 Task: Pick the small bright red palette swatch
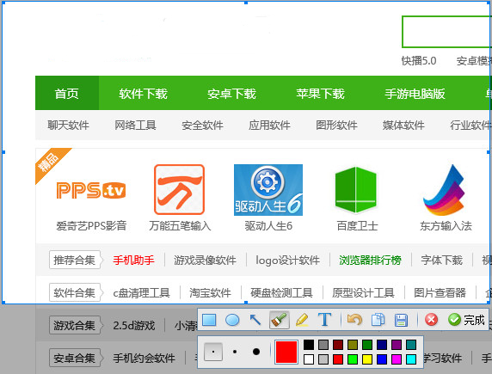point(338,359)
